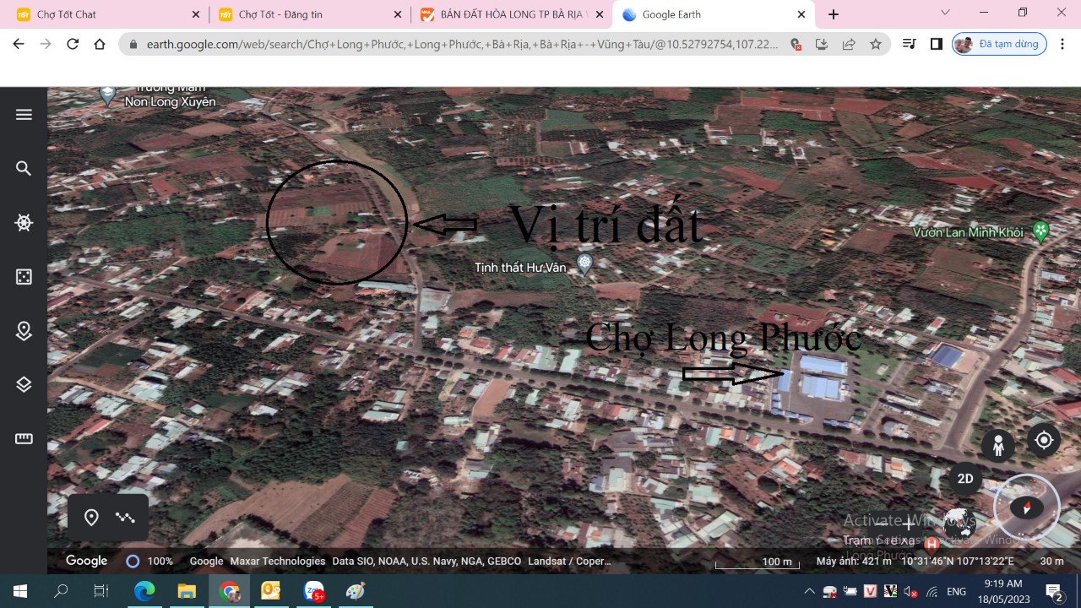This screenshot has height=608, width=1081.
Task: Open a new browser tab
Action: 834,14
